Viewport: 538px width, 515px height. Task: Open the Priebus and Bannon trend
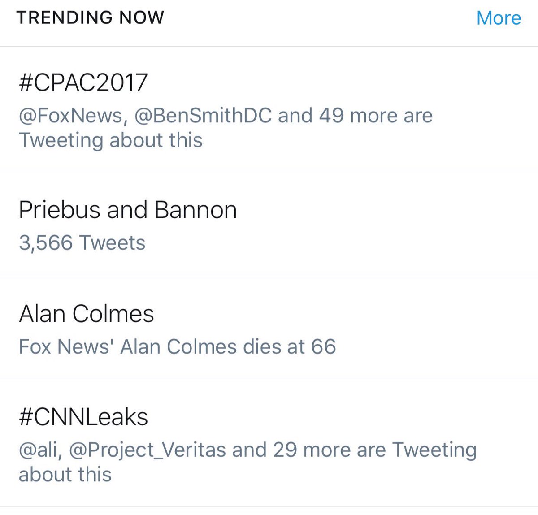[x=128, y=210]
